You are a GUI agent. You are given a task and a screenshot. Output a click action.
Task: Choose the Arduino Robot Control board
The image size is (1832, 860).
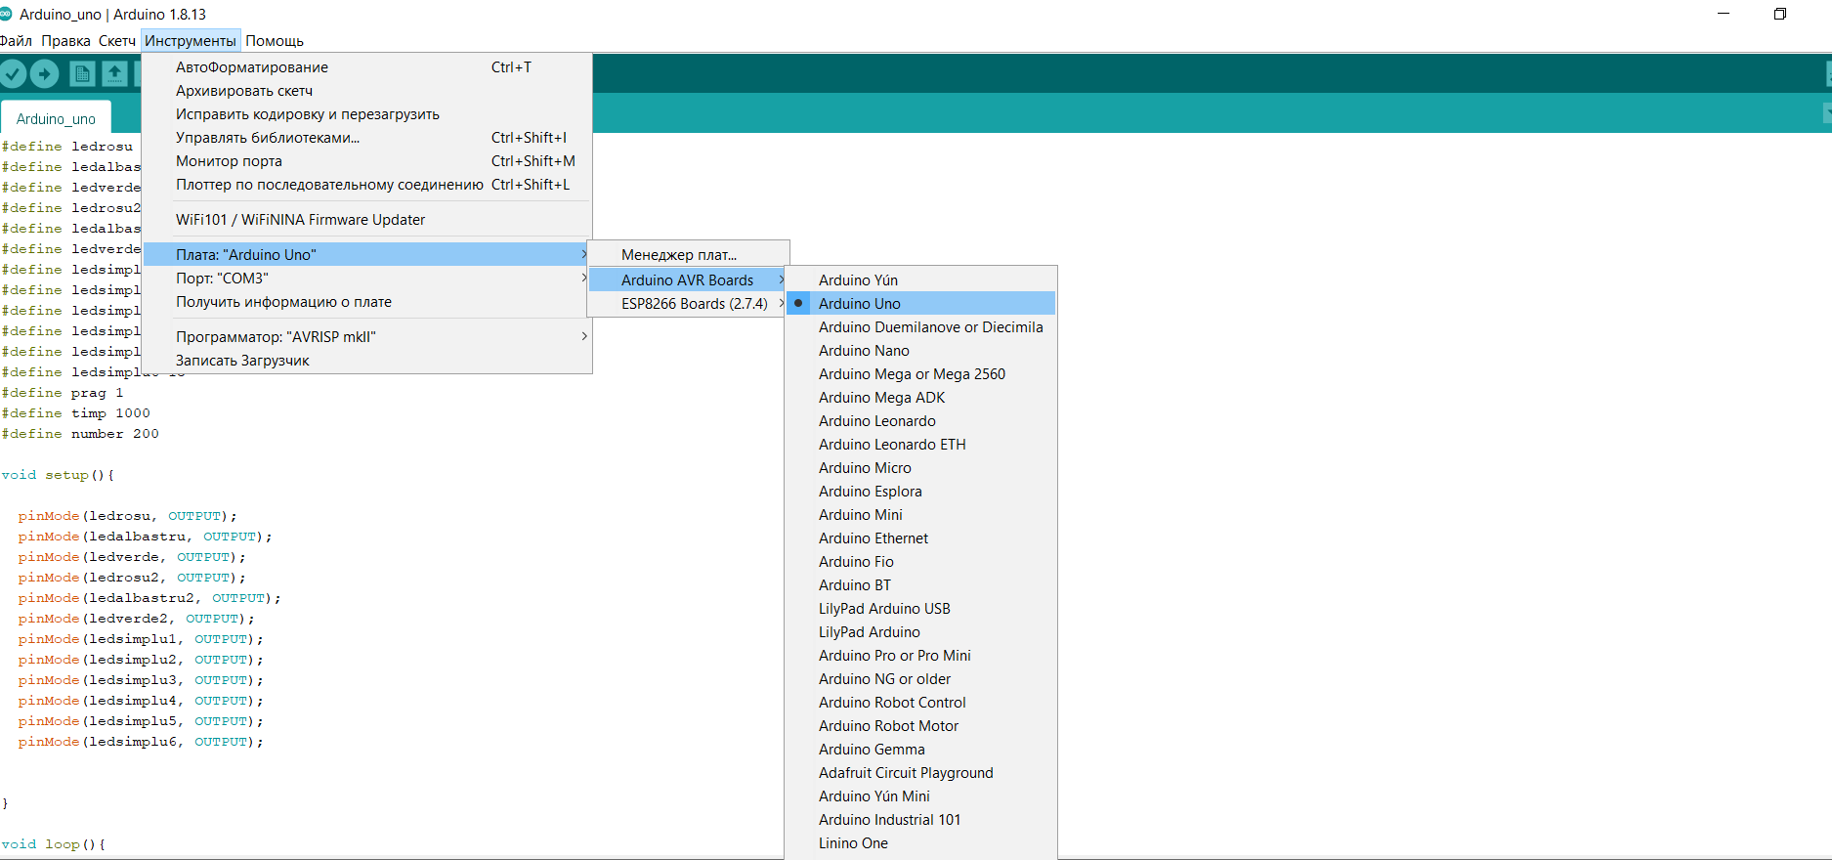(x=920, y=703)
